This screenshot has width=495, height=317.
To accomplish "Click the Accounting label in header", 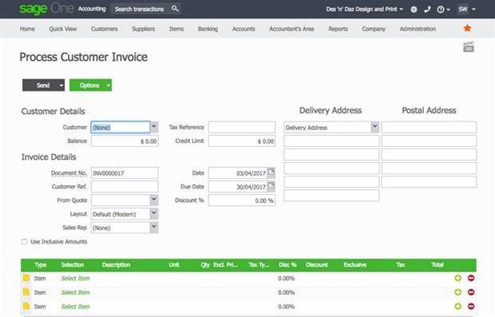I will [x=92, y=9].
